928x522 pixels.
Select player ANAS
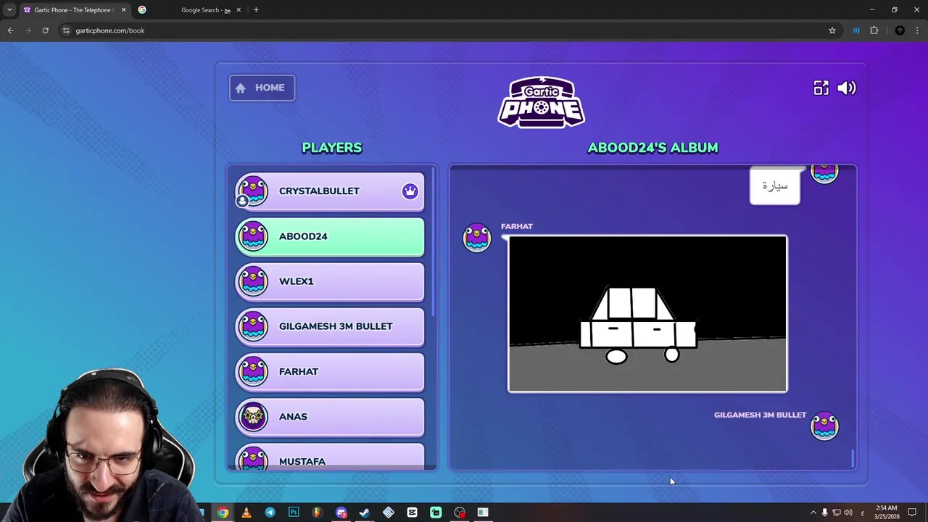(329, 416)
